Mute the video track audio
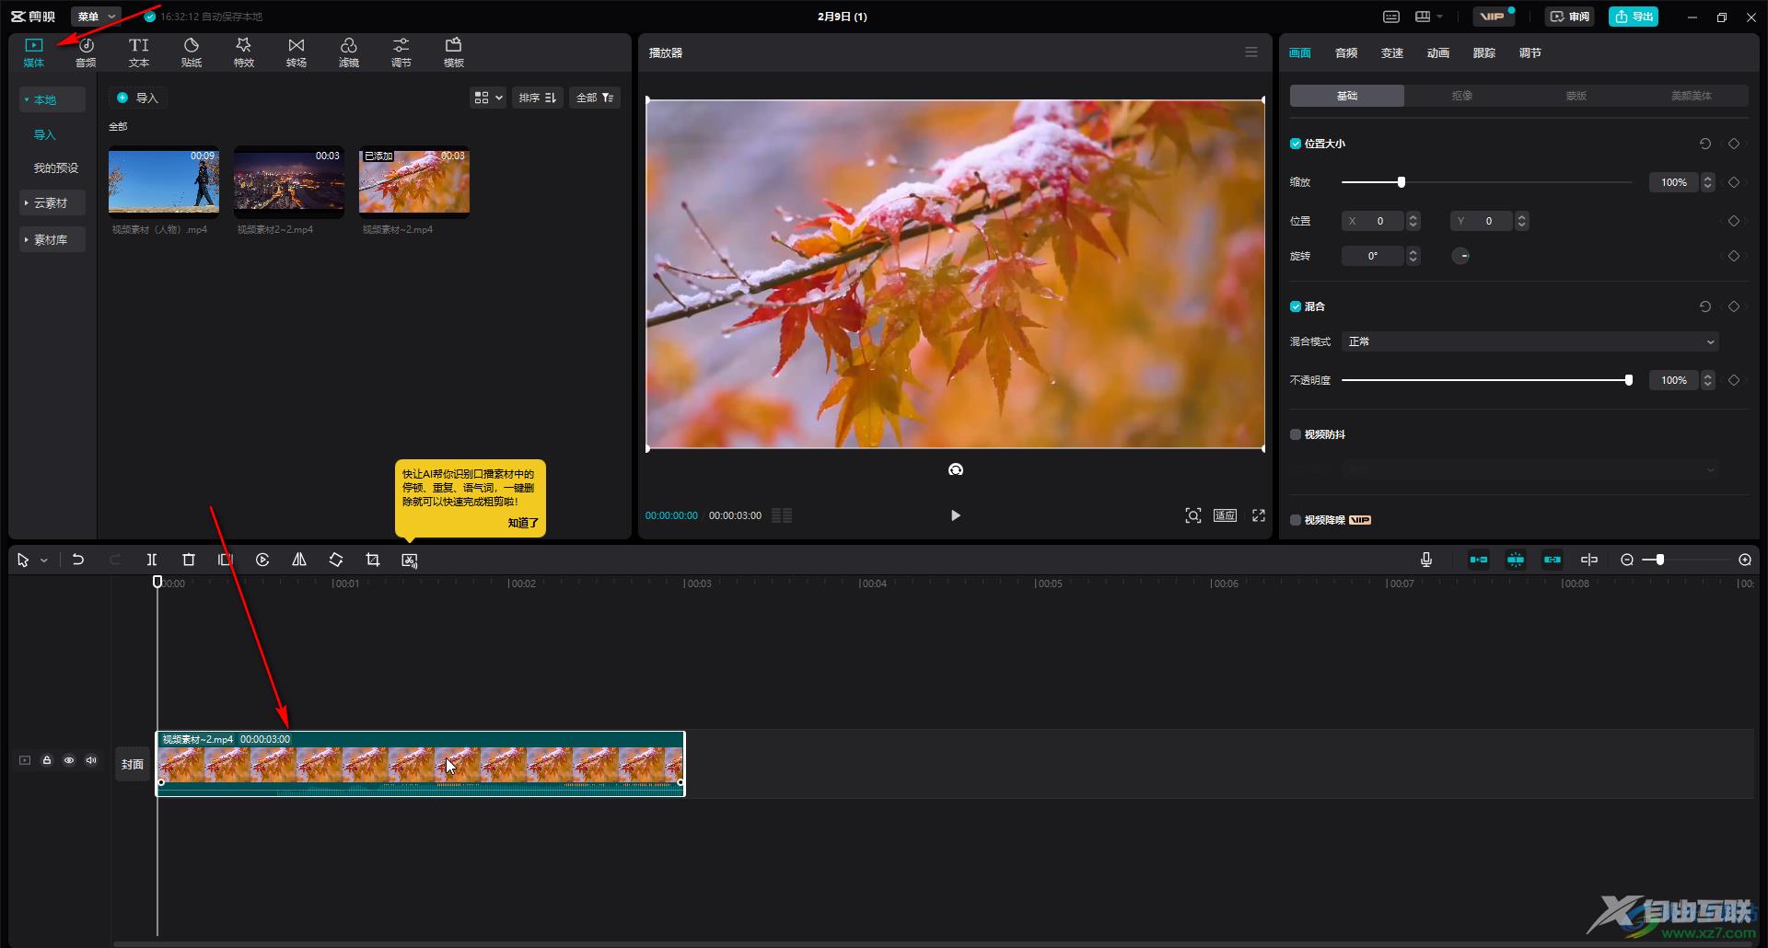The height and width of the screenshot is (948, 1768). tap(91, 760)
